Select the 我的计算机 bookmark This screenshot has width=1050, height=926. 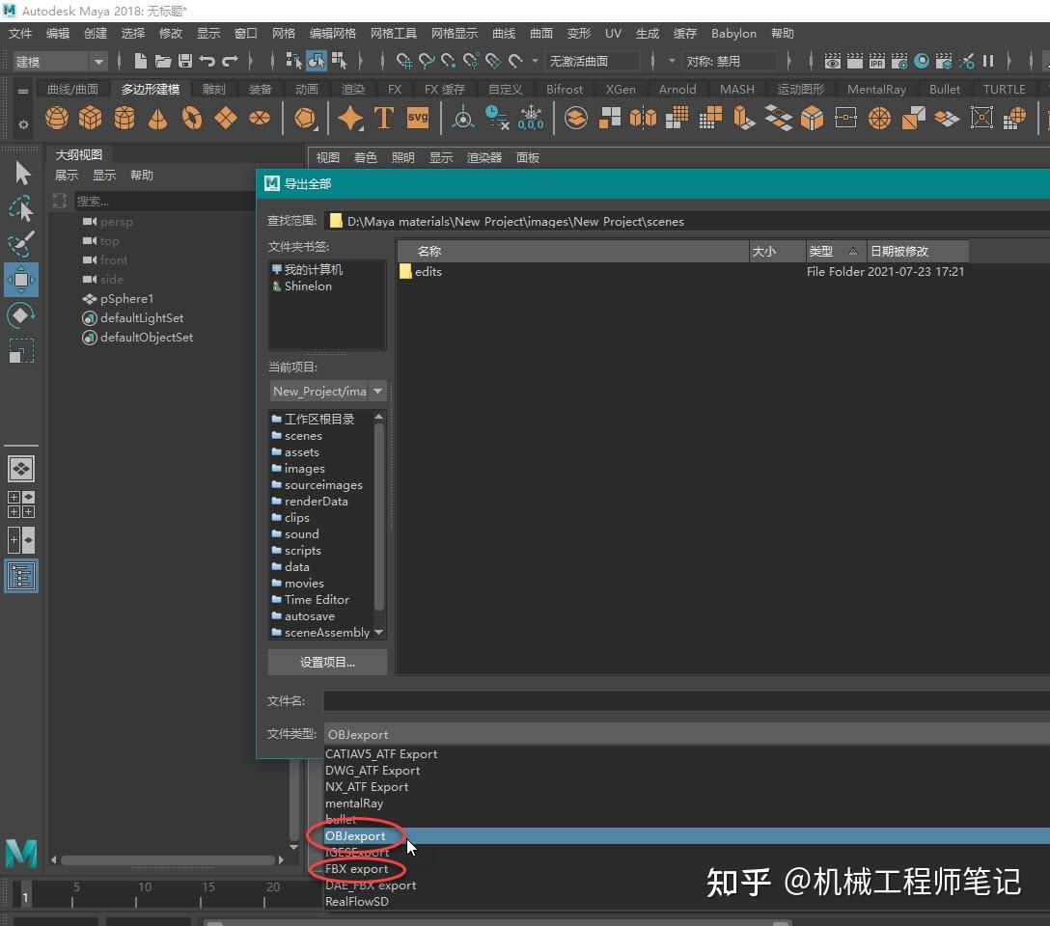307,269
